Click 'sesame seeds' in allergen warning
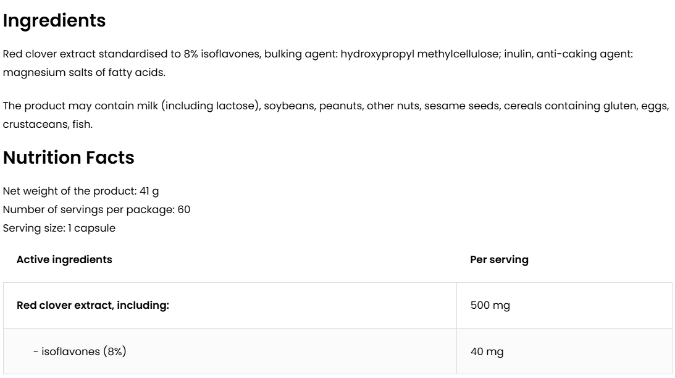The image size is (675, 378). click(x=468, y=106)
